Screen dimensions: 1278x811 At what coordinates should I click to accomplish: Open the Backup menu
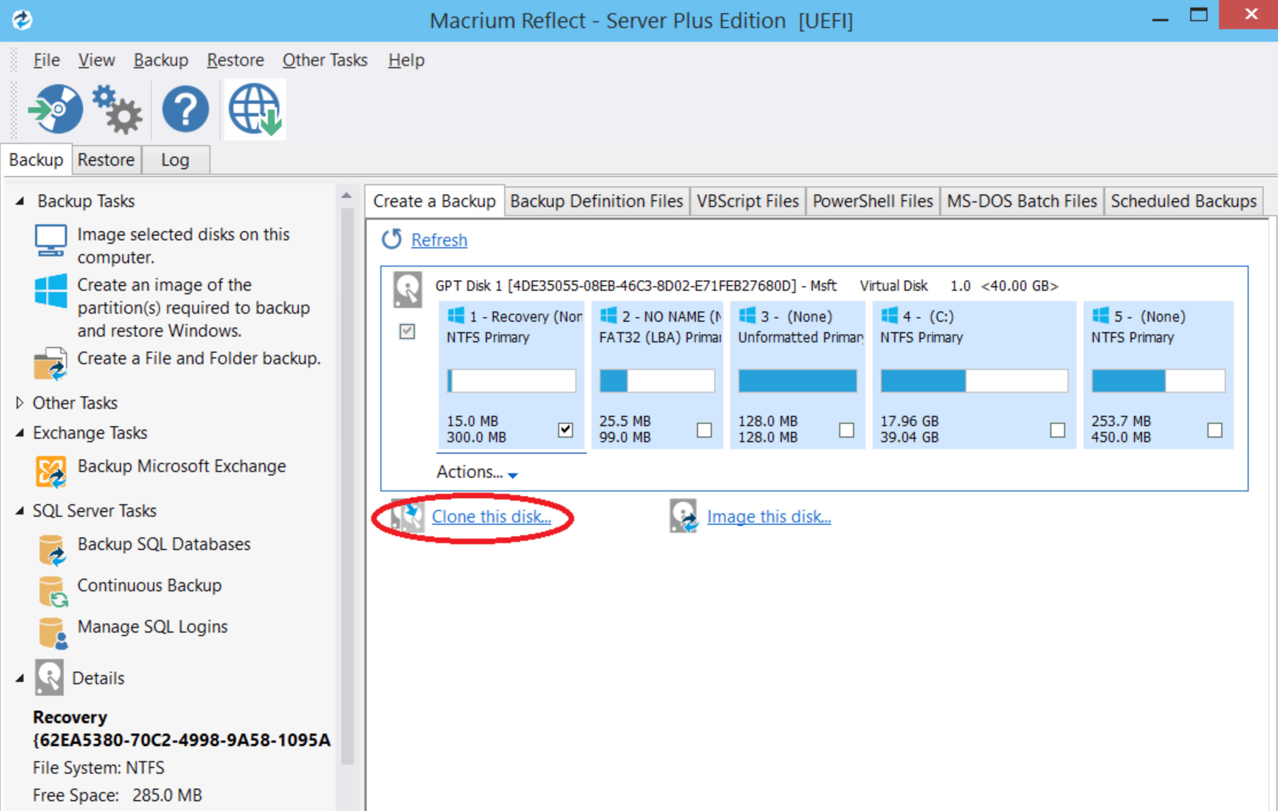pos(161,60)
